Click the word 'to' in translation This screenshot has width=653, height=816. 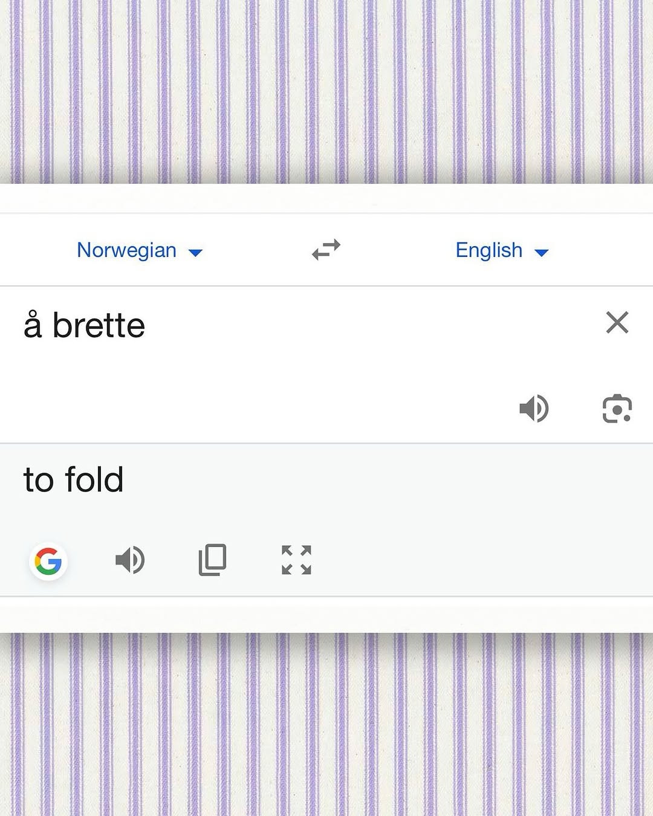39,481
